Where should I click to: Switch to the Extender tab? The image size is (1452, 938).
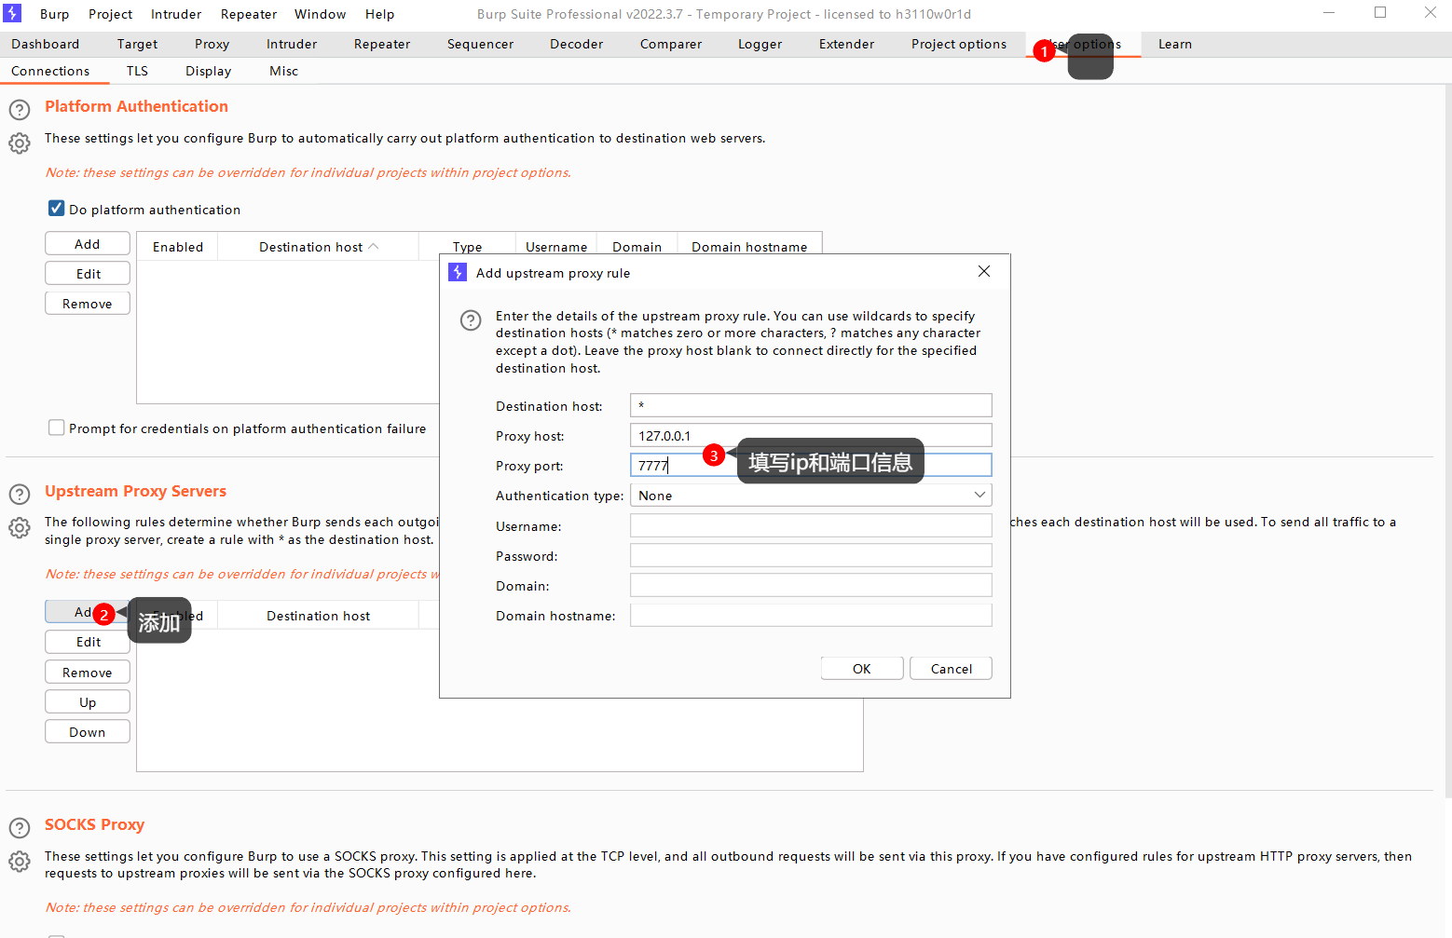[x=846, y=44]
